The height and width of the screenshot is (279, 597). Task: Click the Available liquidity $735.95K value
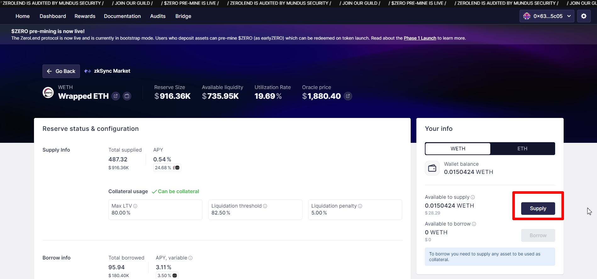click(x=220, y=96)
